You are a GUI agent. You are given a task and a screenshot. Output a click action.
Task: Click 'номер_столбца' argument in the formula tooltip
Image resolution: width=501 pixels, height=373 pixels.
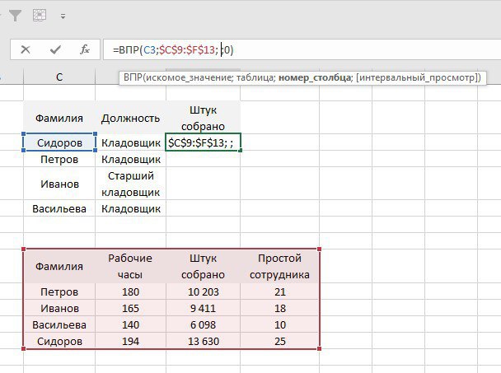click(315, 77)
